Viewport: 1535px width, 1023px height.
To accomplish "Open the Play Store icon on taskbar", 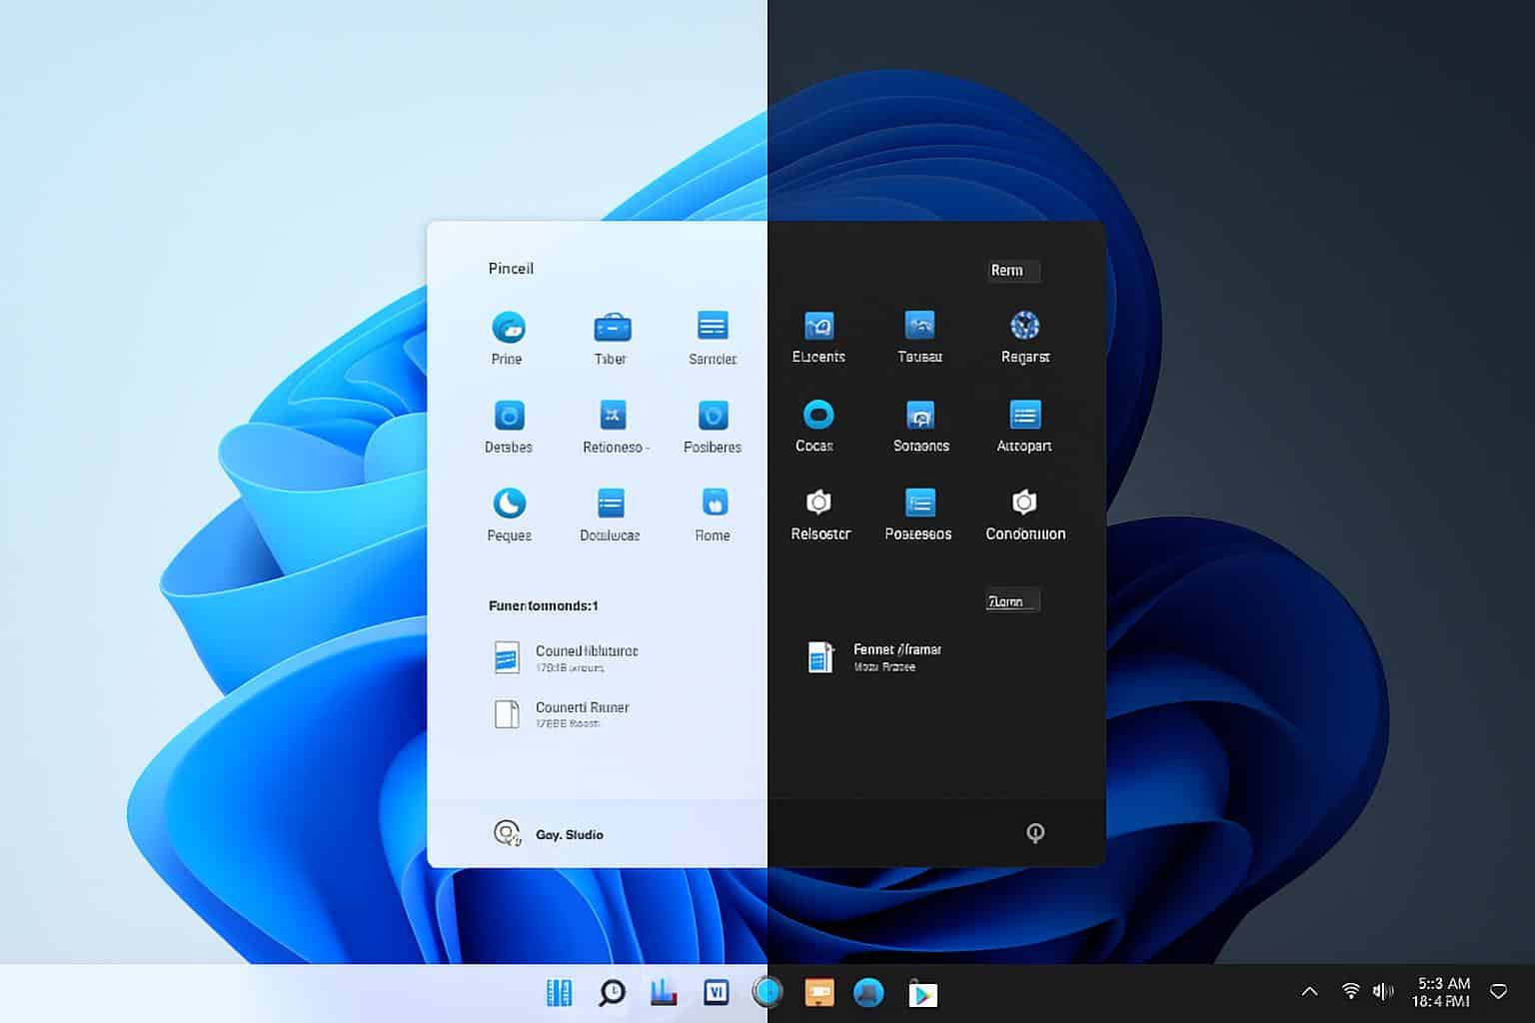I will (x=922, y=993).
